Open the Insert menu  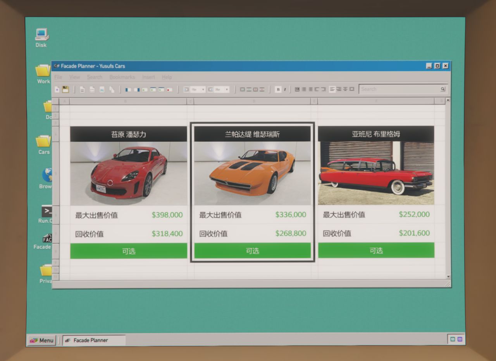[148, 77]
